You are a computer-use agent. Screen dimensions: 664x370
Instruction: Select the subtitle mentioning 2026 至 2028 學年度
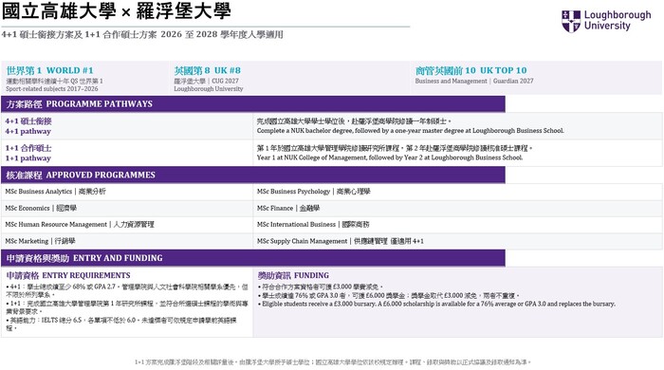point(142,34)
